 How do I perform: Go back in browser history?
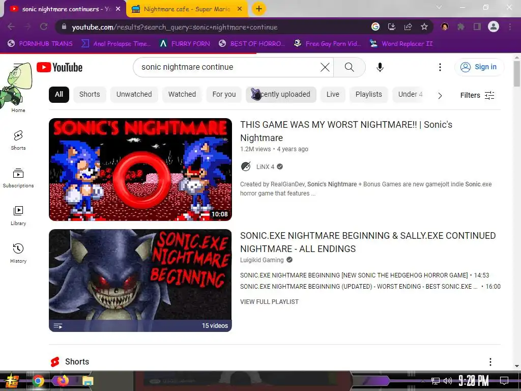(11, 26)
